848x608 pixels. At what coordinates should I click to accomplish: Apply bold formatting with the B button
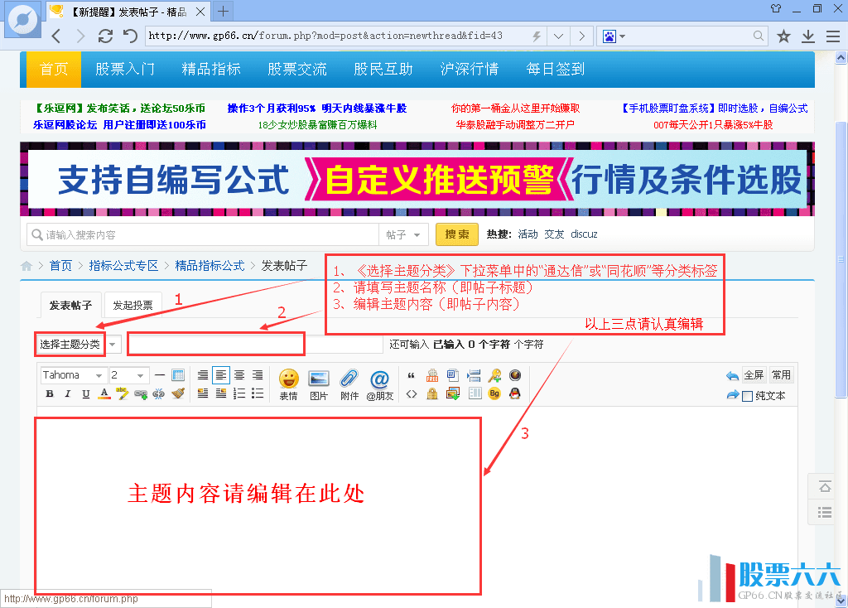[x=50, y=394]
